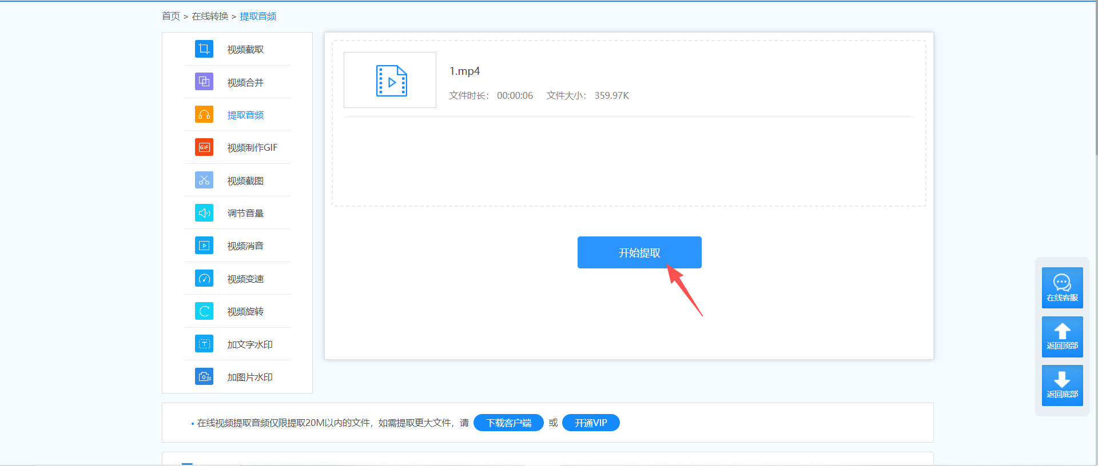Open 视频变速 in the sidebar menu
1098x466 pixels.
[x=245, y=279]
